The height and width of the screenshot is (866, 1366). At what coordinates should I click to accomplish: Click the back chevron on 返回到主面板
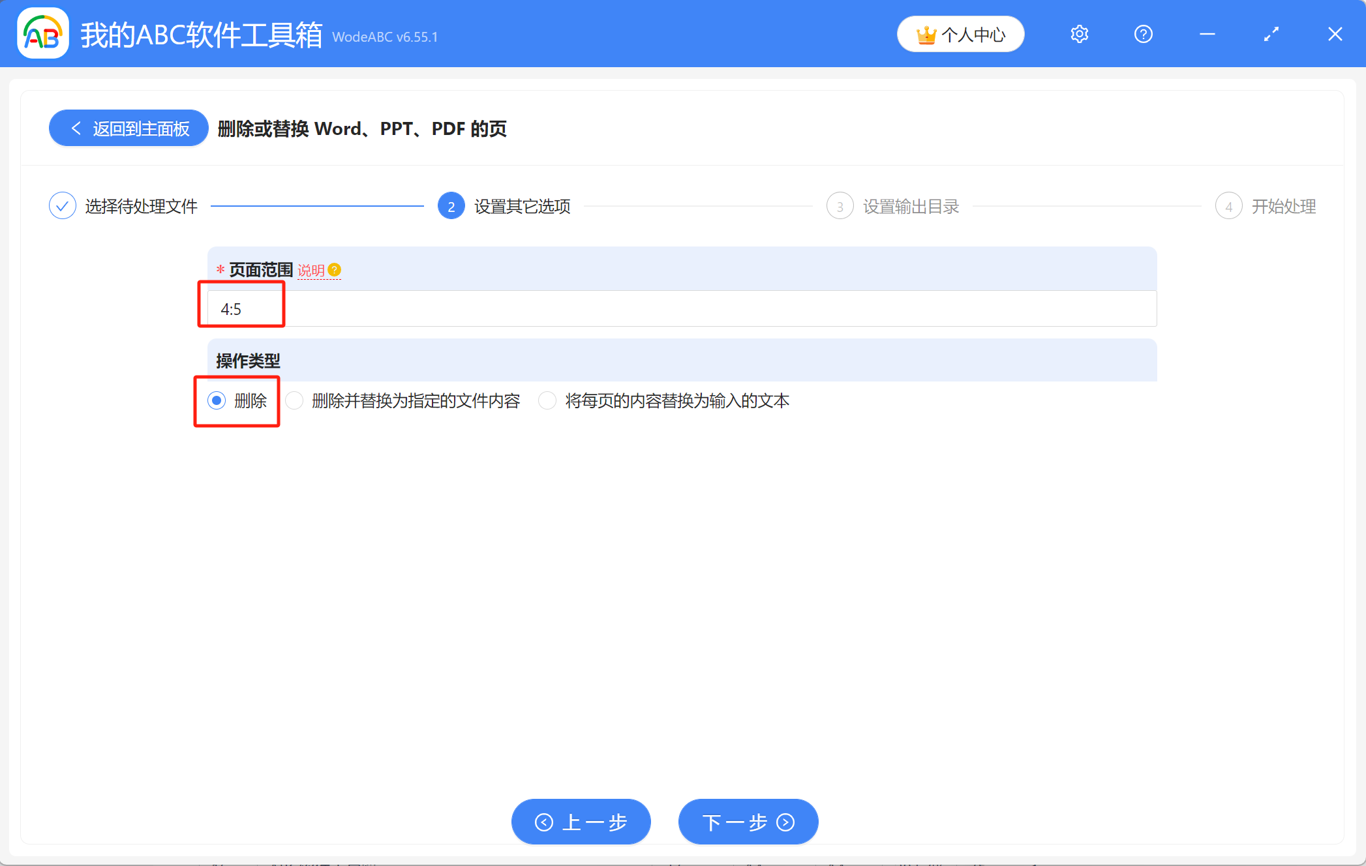point(76,128)
